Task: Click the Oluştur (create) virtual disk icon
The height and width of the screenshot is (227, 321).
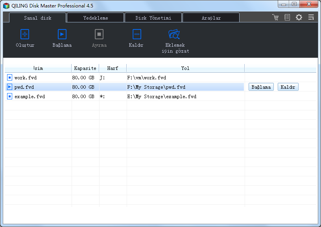Action: tap(25, 34)
